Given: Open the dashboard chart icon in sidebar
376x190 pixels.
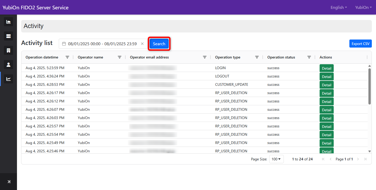Looking at the screenshot, I should click(x=8, y=22).
